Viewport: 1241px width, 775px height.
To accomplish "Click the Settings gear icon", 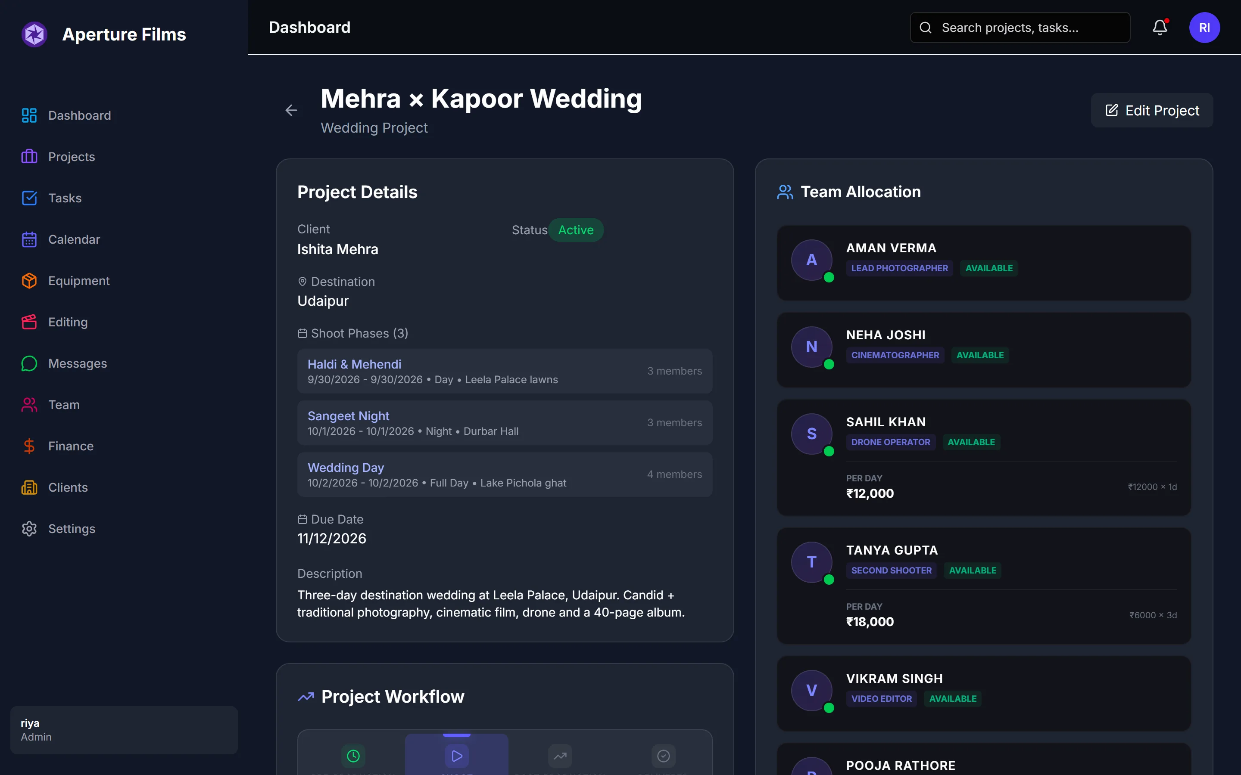I will tap(29, 529).
